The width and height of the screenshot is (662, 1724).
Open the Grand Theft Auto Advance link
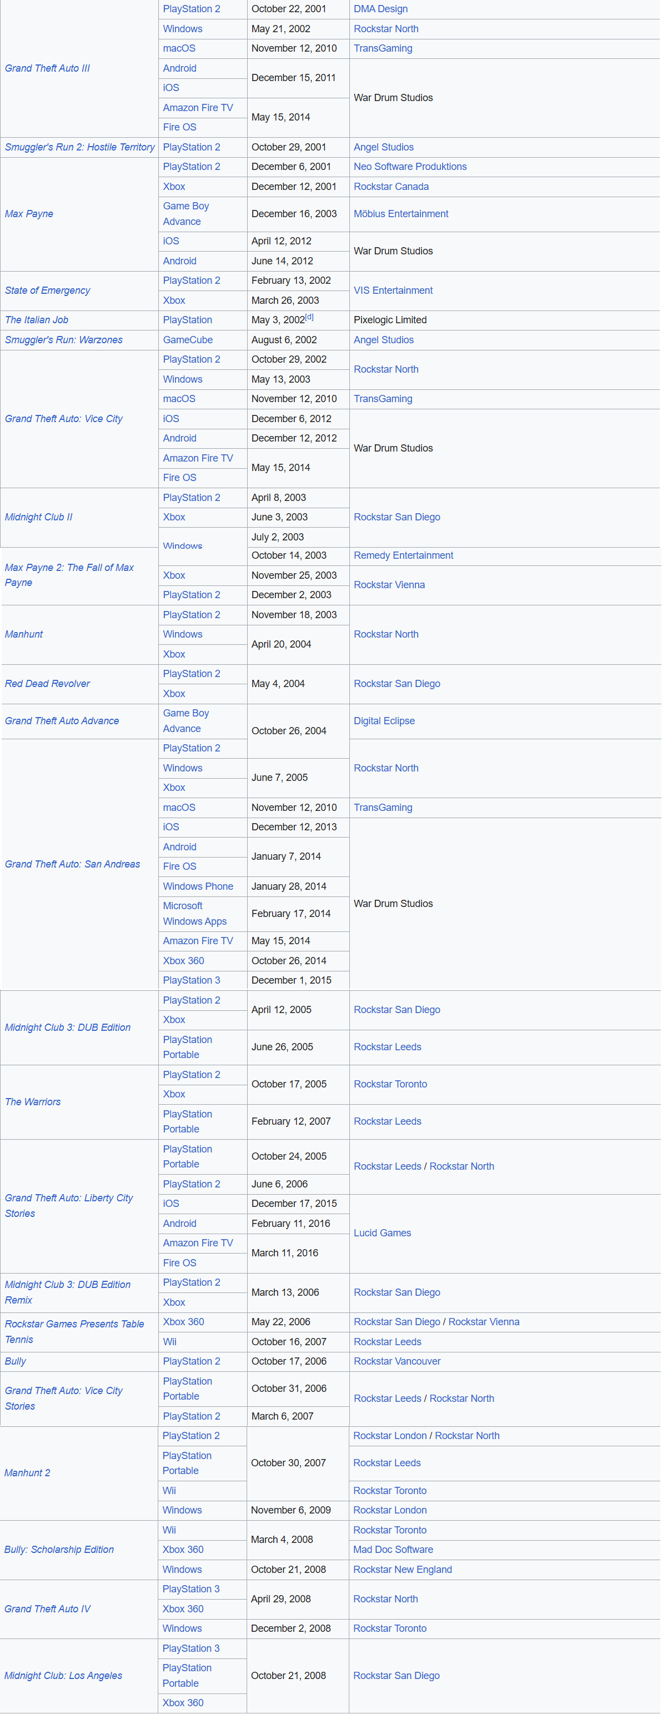point(62,721)
